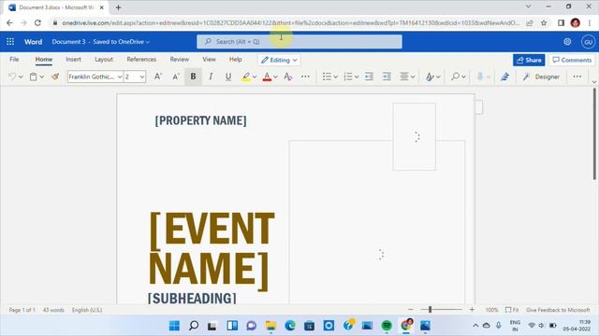Click the vertical document scrollbar
599x336 pixels.
[594, 133]
